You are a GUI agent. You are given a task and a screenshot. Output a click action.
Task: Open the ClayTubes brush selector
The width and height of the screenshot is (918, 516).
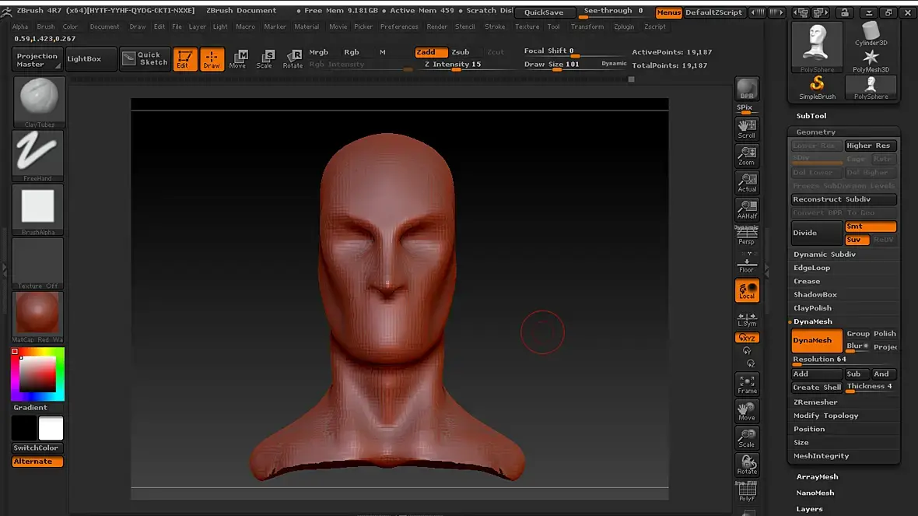point(39,100)
